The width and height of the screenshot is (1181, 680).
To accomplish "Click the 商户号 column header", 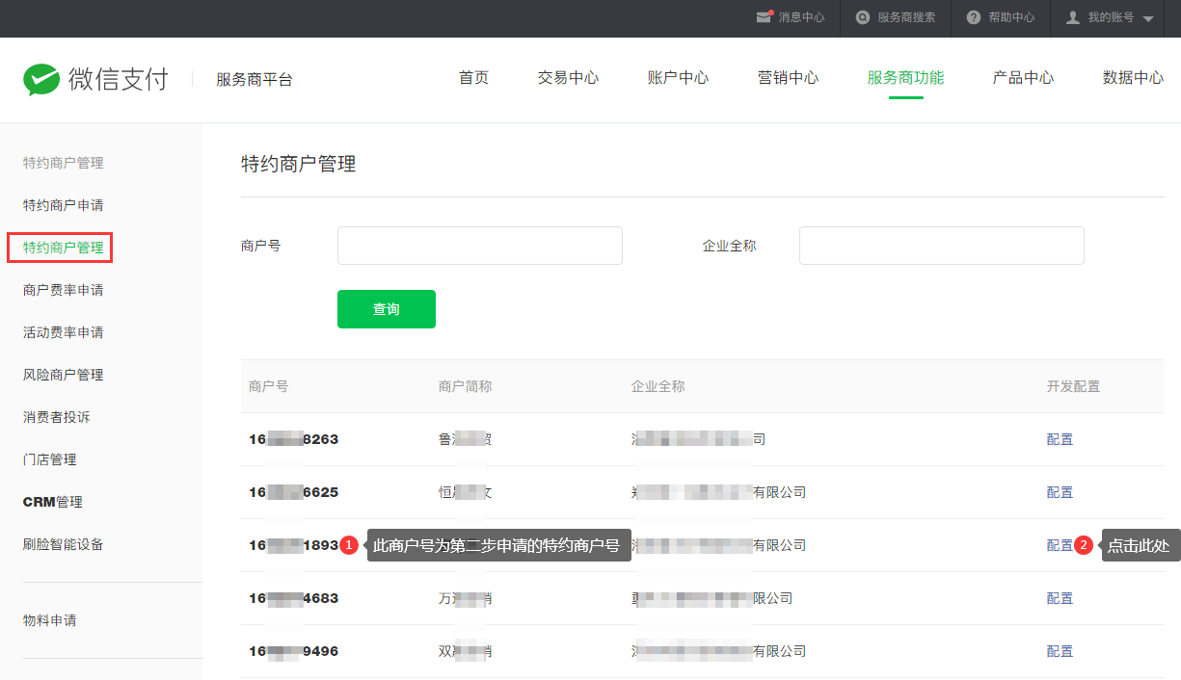I will [x=268, y=386].
